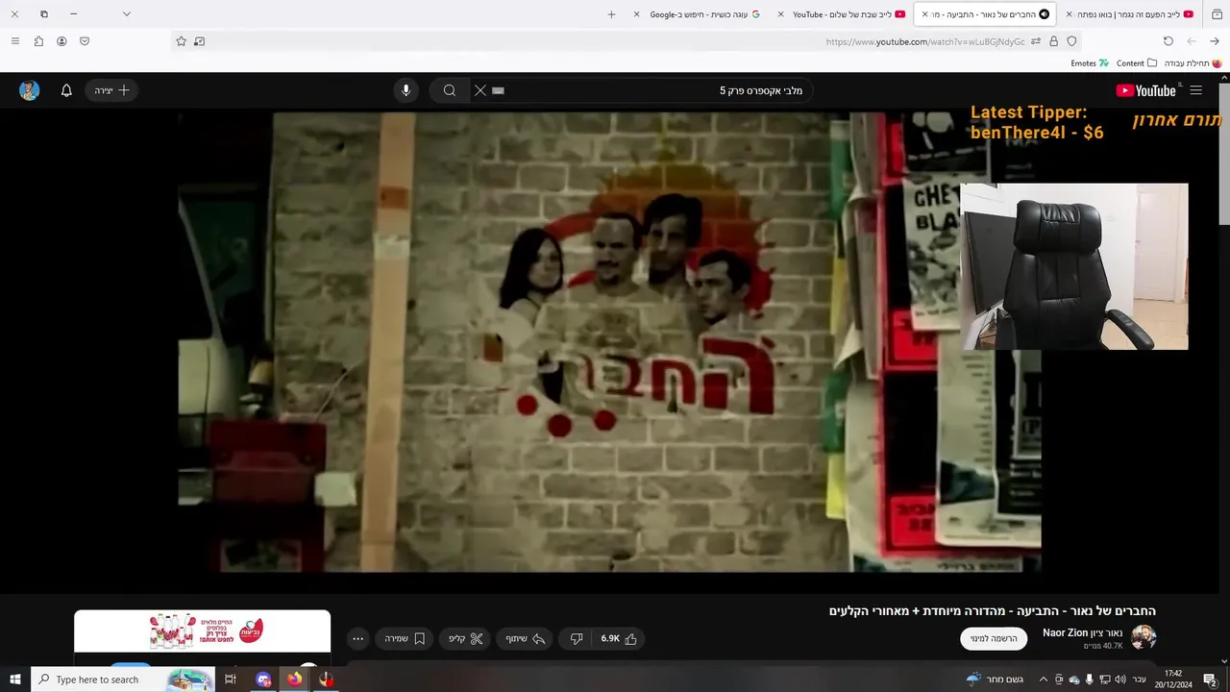Subscribe using the הרשמה למינוי button
The image size is (1230, 692).
(x=994, y=638)
